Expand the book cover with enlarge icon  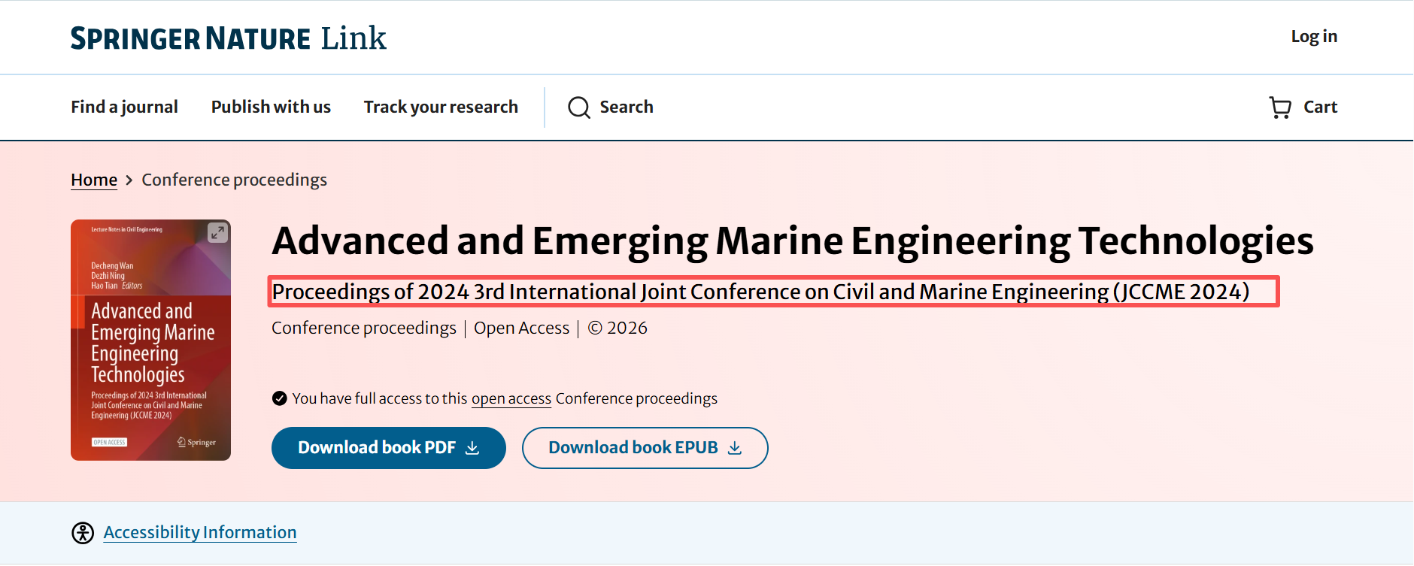[x=217, y=232]
